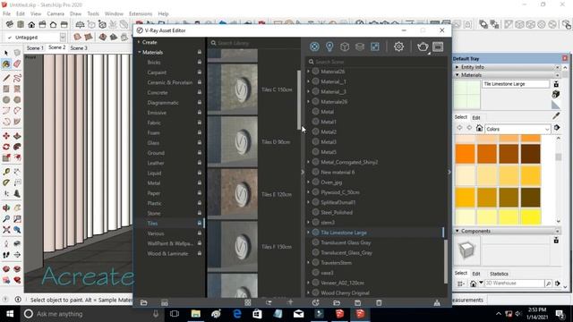573x322 pixels.
Task: Select the Concrete material category
Action: [x=158, y=92]
